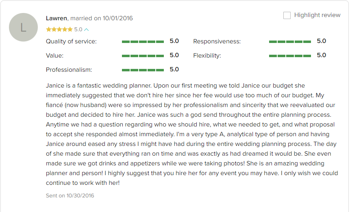This screenshot has height=212, width=350.
Task: Click the Highlight review label
Action: (317, 15)
